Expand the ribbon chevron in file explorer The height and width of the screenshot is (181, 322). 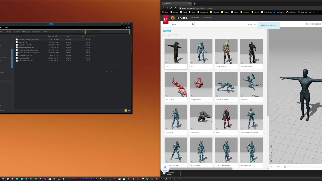tap(126, 27)
